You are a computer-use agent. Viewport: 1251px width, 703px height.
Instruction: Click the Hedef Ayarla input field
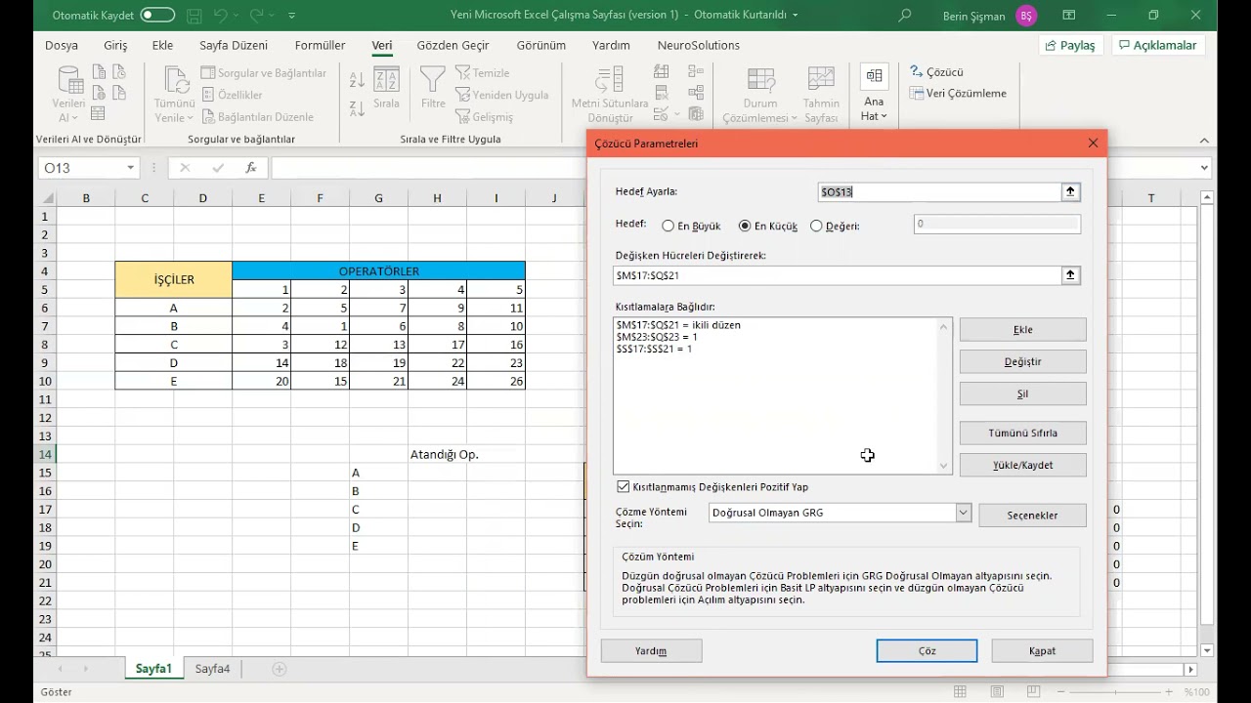pyautogui.click(x=939, y=192)
